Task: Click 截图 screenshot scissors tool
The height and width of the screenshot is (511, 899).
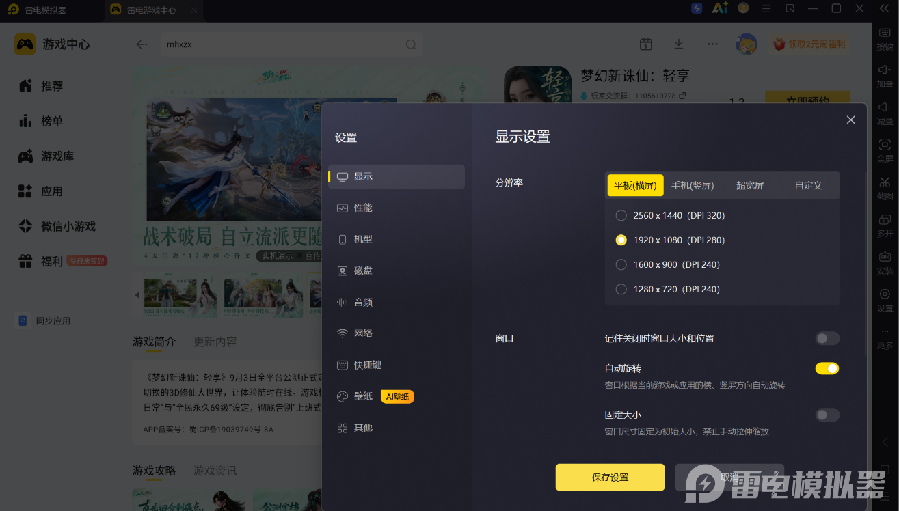Action: pos(885,188)
